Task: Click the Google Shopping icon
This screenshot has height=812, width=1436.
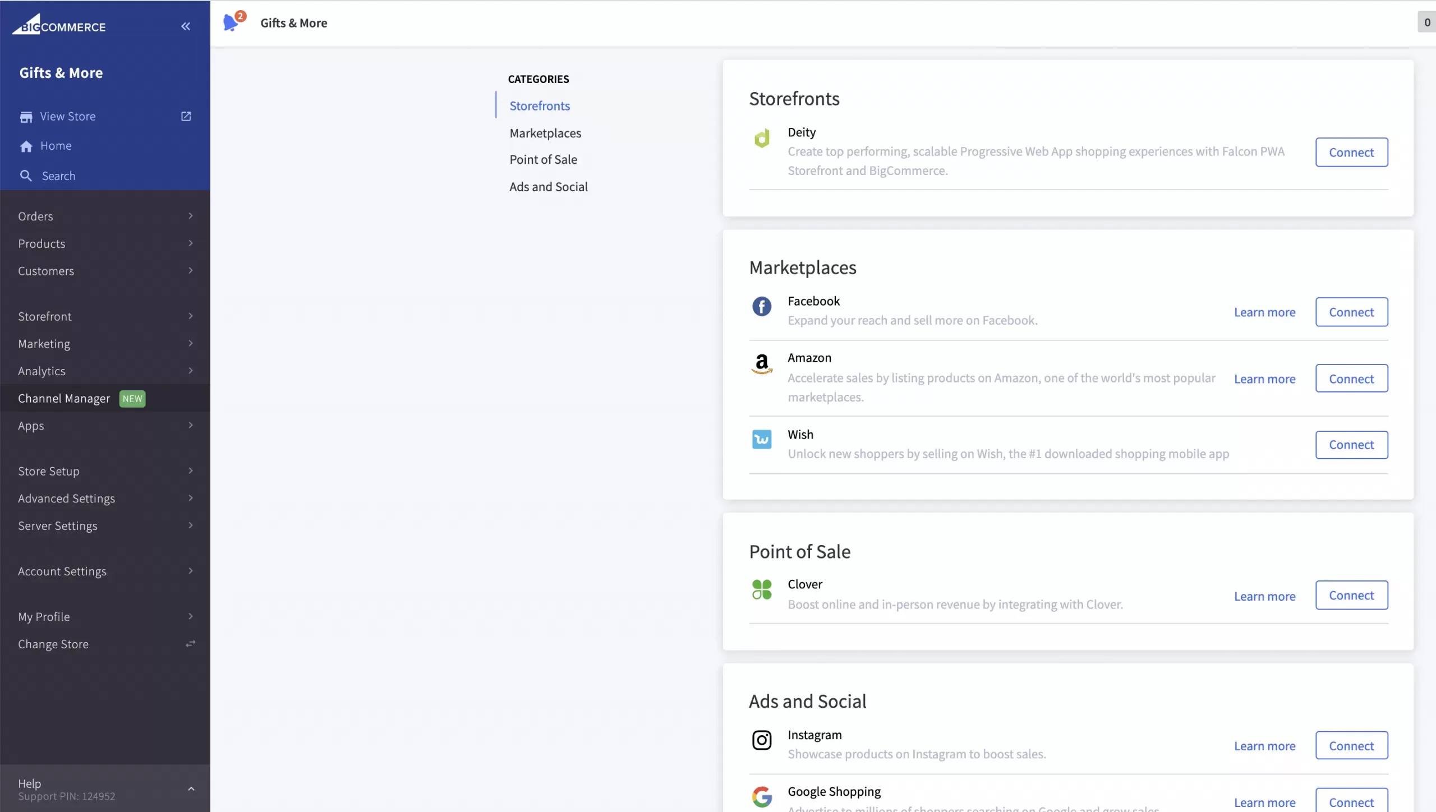Action: point(761,796)
